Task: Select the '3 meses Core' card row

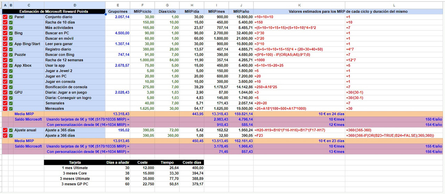Action: pos(75,173)
